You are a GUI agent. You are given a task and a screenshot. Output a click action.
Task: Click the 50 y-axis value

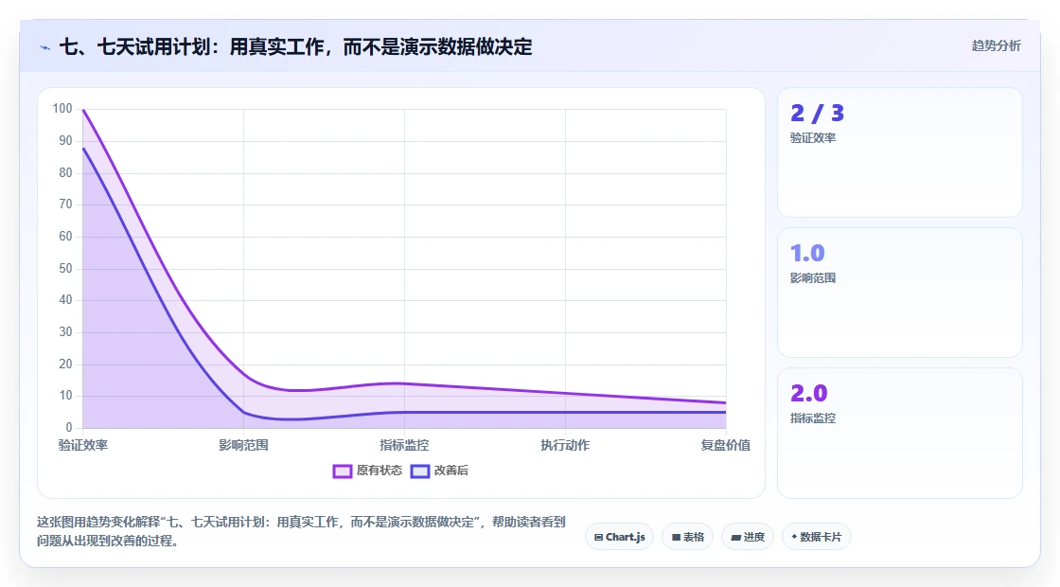(65, 269)
